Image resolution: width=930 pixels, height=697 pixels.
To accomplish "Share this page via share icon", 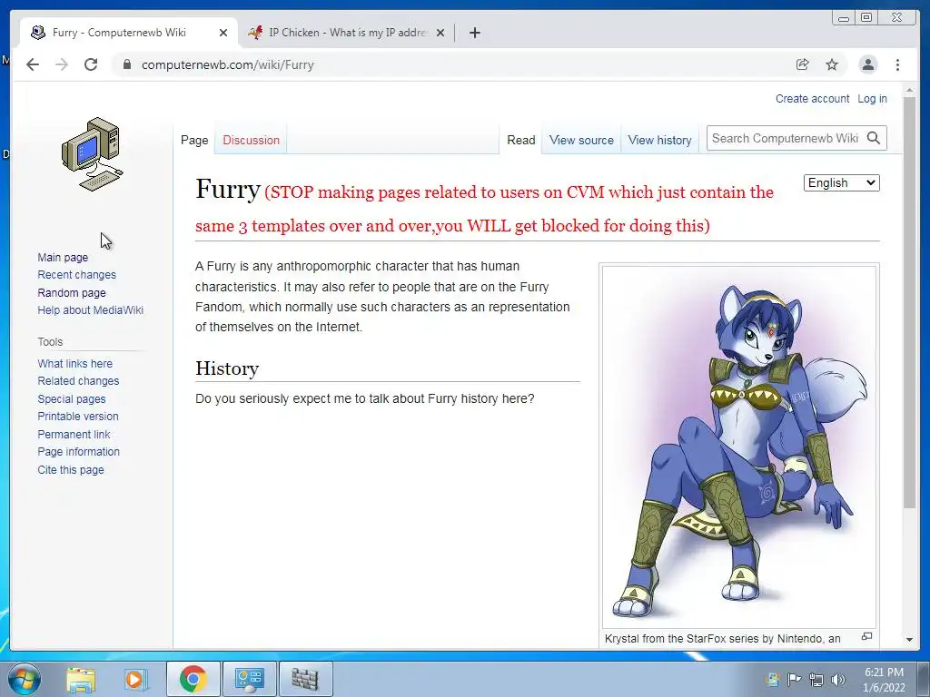I will pos(803,64).
